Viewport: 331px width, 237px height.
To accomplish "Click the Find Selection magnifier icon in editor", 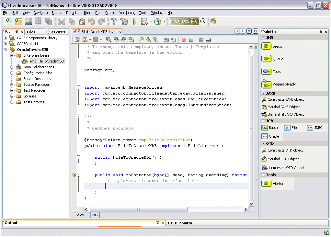I will point(108,40).
